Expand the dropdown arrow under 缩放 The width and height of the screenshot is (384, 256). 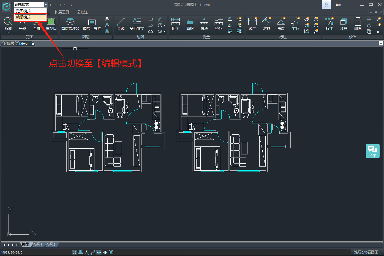tap(8, 32)
